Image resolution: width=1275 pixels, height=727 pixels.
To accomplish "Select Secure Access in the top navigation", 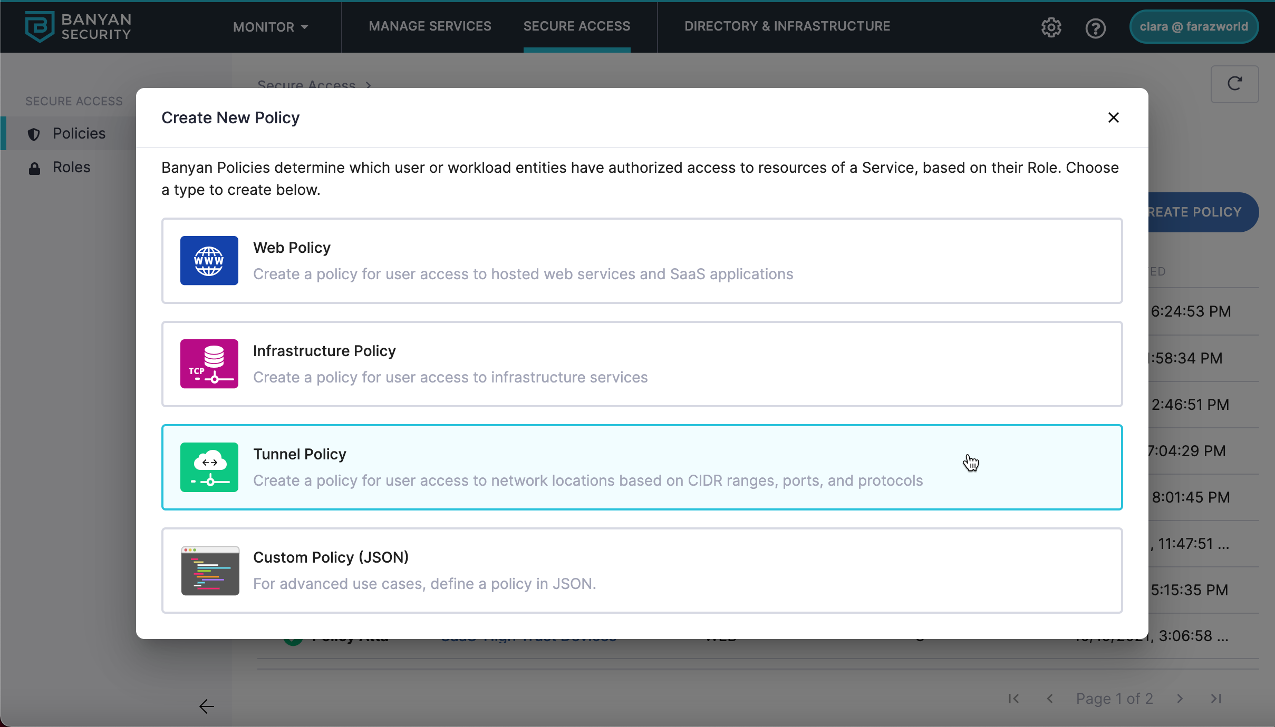I will pos(576,26).
